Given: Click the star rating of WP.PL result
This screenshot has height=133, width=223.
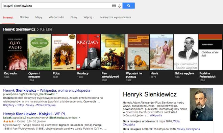Looking at the screenshot, I should (9, 121).
